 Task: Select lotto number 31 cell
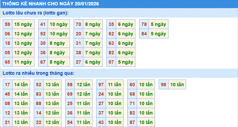[x=78, y=43]
